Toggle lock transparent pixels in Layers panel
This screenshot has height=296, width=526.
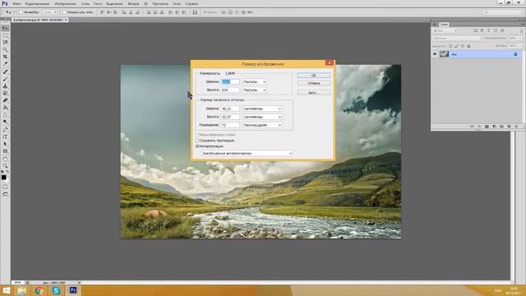[x=450, y=46]
